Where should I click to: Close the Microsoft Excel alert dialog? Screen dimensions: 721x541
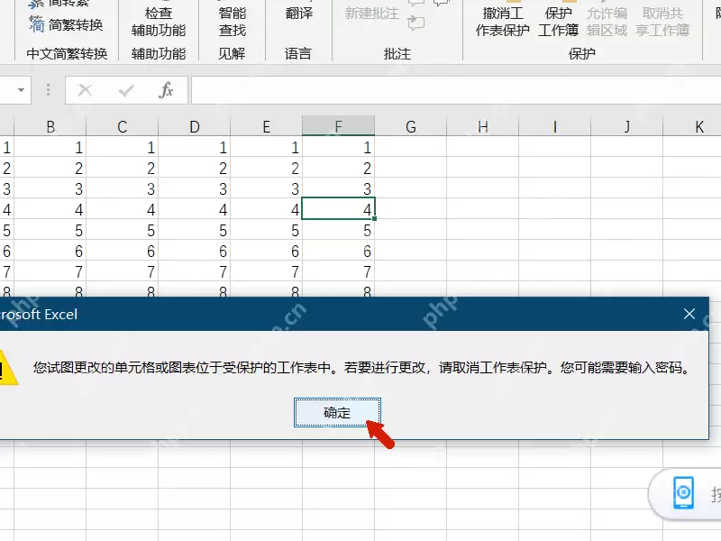pos(689,314)
